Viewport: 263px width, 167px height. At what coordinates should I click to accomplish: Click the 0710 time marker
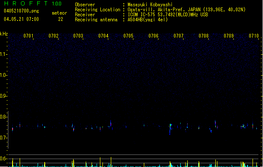click(x=254, y=36)
